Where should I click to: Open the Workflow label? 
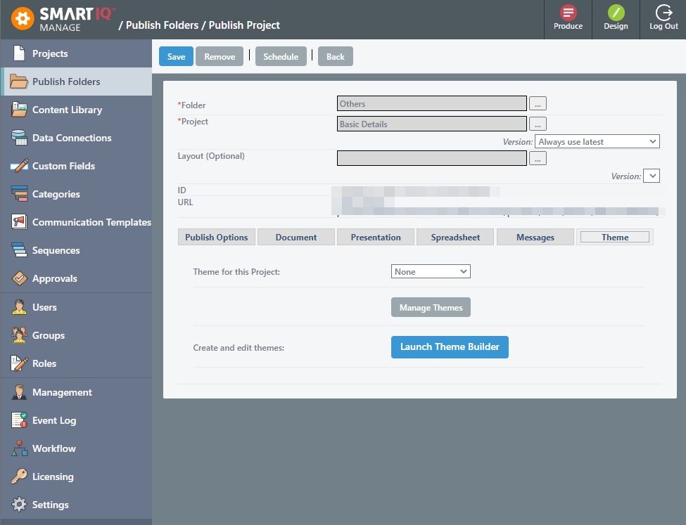coord(53,448)
